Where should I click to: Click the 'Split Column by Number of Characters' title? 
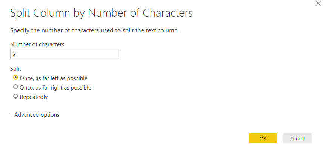coord(101,13)
